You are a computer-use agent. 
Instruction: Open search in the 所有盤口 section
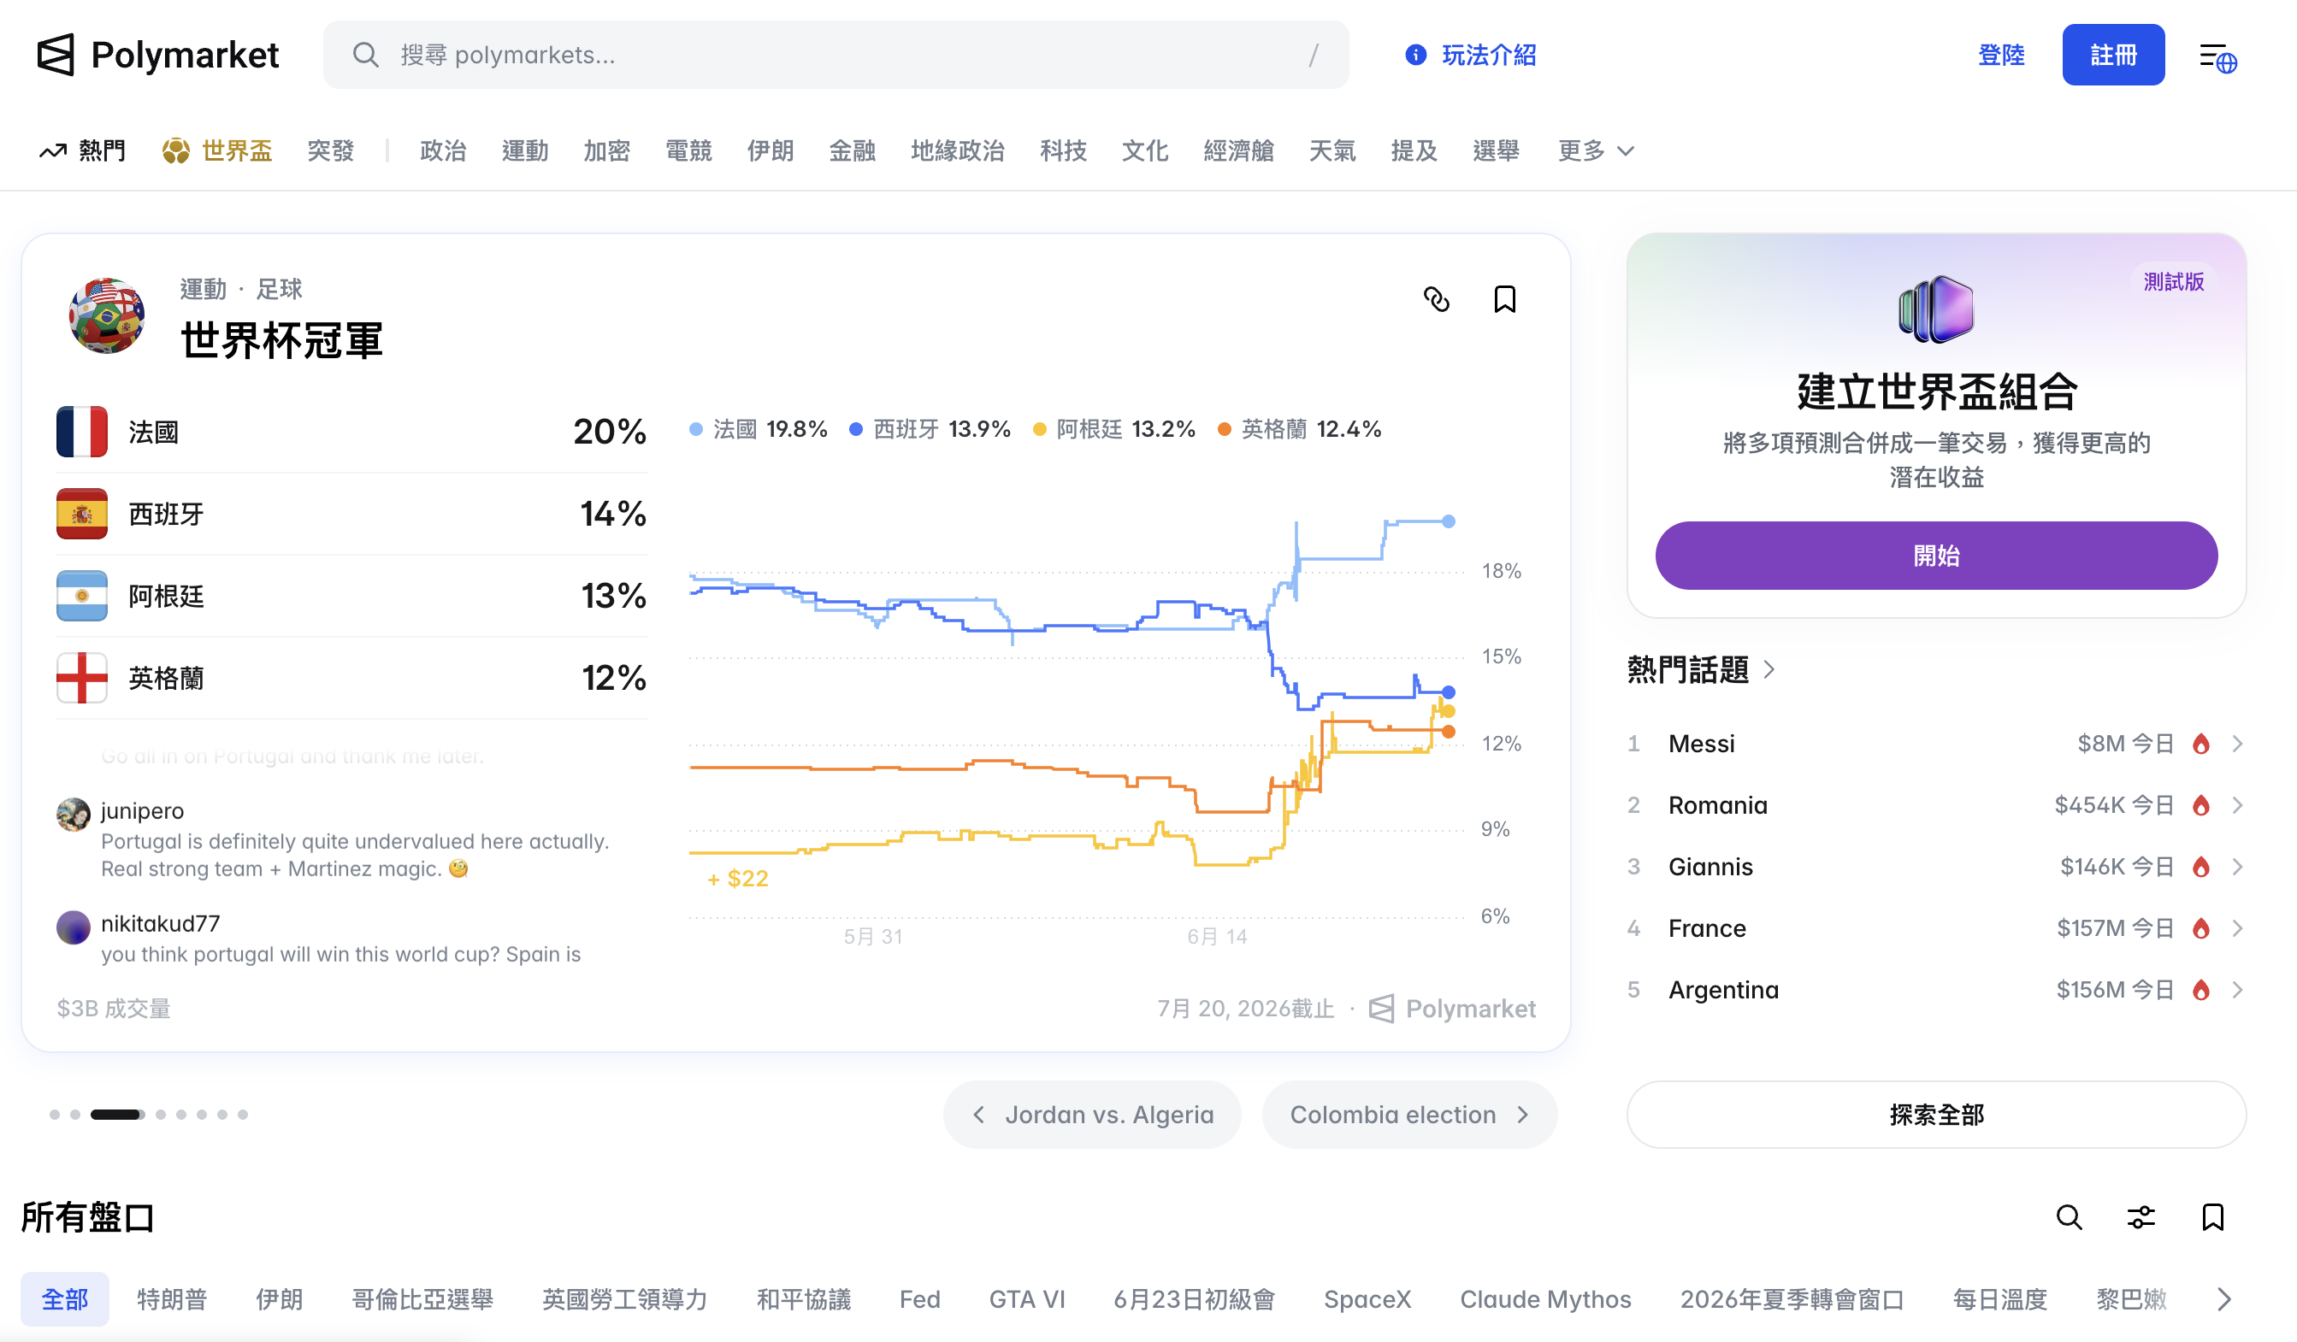(2070, 1217)
